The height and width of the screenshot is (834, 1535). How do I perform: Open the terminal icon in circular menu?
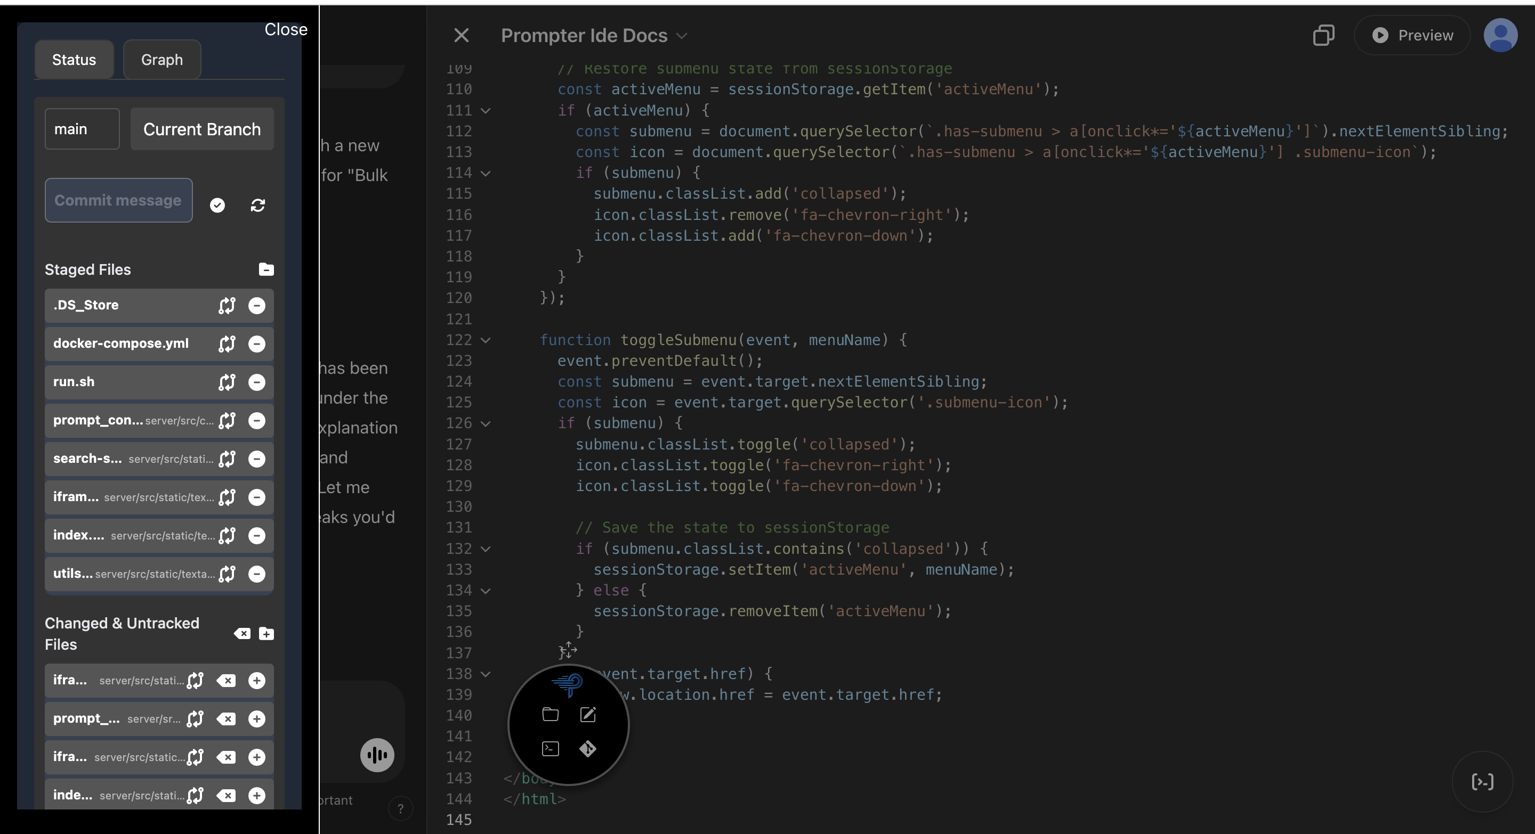(550, 748)
